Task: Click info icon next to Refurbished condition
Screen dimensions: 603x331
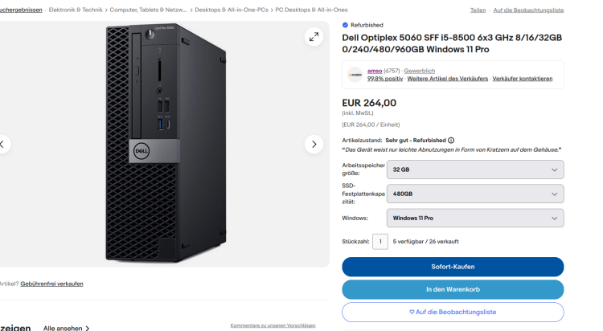Action: tap(451, 141)
